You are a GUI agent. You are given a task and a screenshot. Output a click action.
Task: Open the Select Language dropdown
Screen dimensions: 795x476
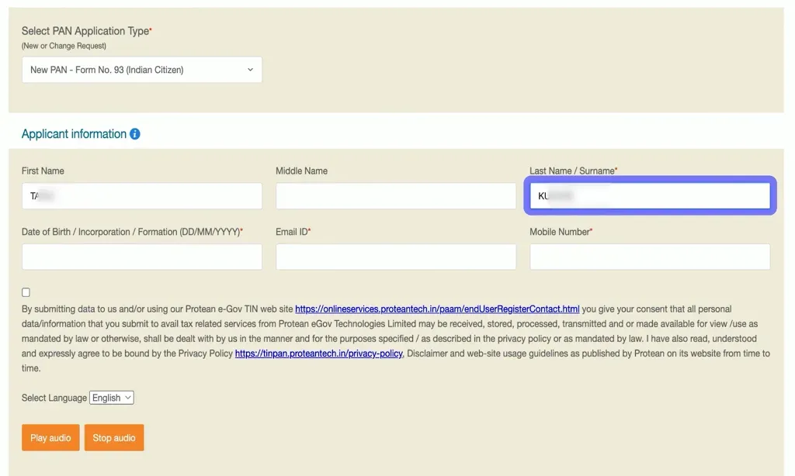pyautogui.click(x=112, y=398)
